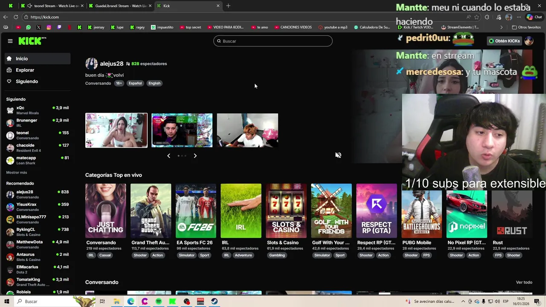Open Golf With Your Friends category
Viewport: 546px width, 307px height.
click(331, 211)
